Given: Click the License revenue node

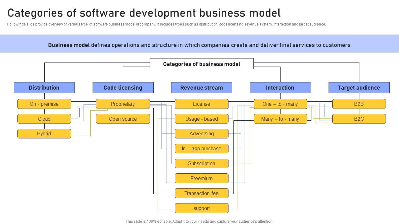Looking at the screenshot, I should pos(201,104).
